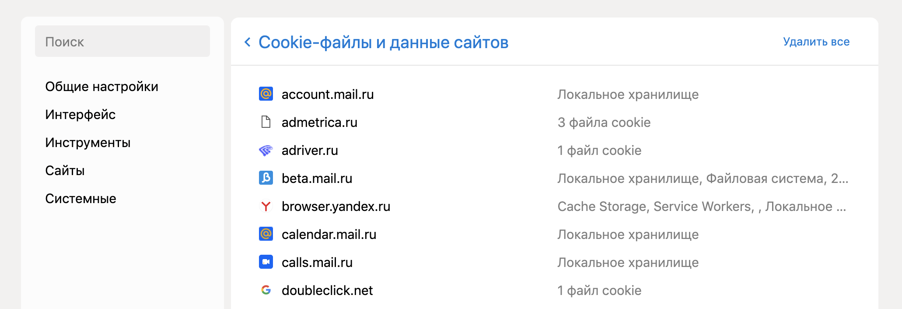The height and width of the screenshot is (309, 902).
Task: Go back using the left chevron arrow
Action: pyautogui.click(x=248, y=42)
